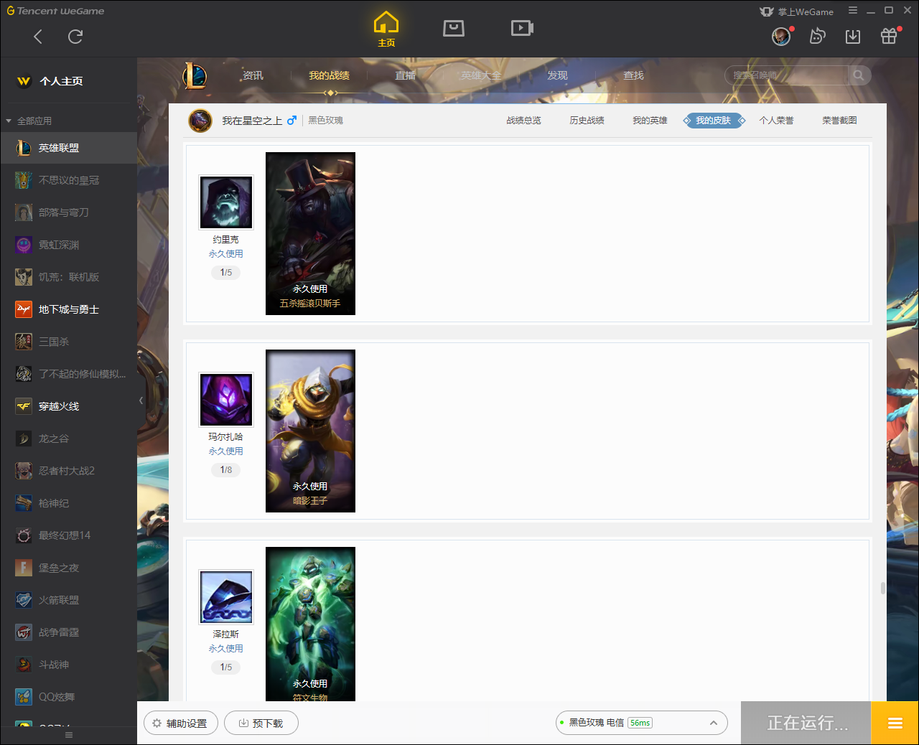Expand the 黑色玫瑰 电信 server dropdown

pos(641,723)
